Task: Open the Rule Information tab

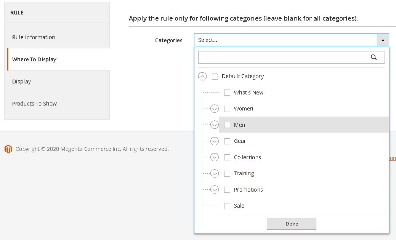Action: (34, 37)
